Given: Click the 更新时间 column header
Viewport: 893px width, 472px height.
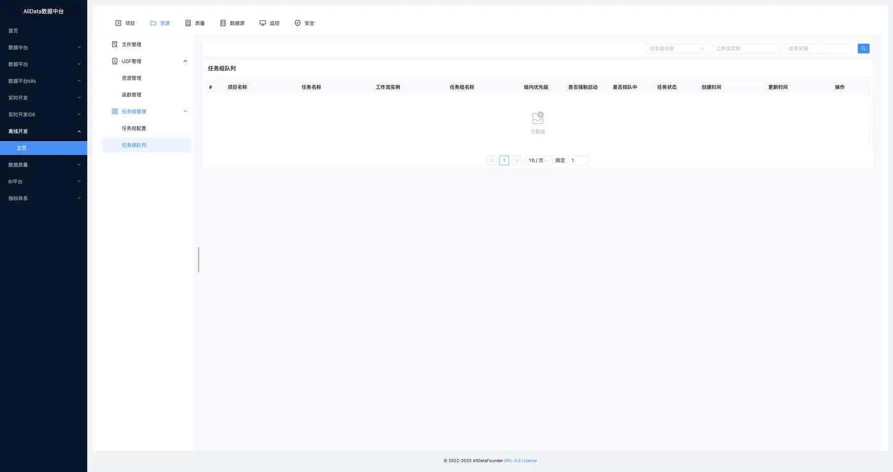Looking at the screenshot, I should [778, 87].
